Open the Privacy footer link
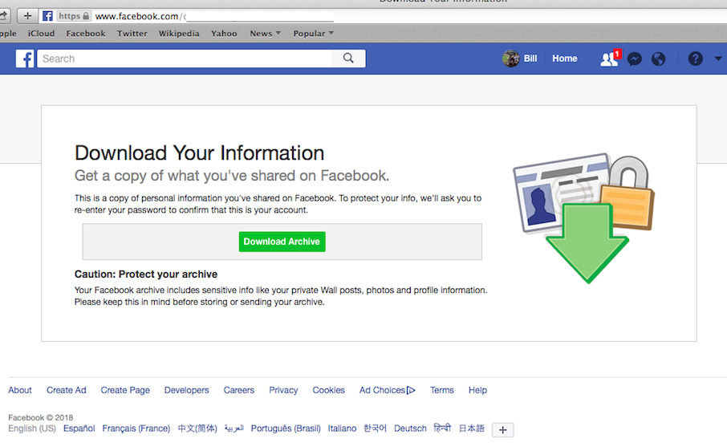This screenshot has height=447, width=727. click(x=283, y=391)
